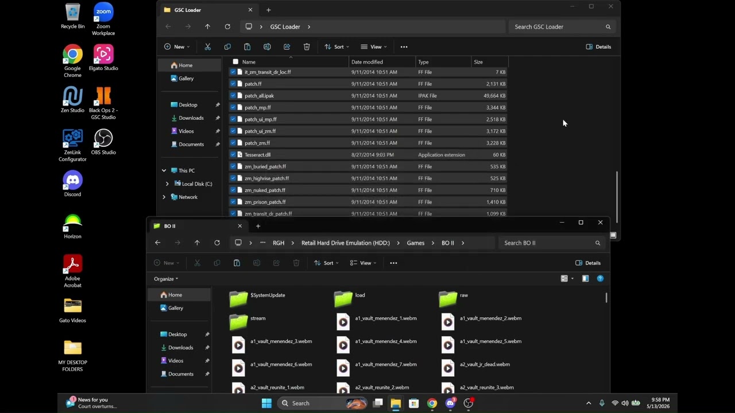The height and width of the screenshot is (413, 735).
Task: Click Paste in BO II window toolbar
Action: [237, 263]
